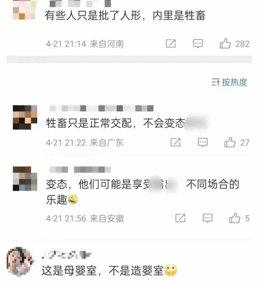258x282 pixels.
Task: Tap the 282 like count
Action: pos(242,44)
